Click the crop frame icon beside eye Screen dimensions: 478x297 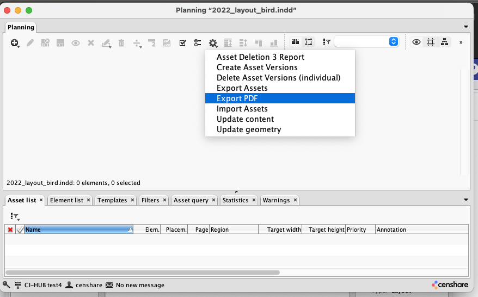coord(431,42)
